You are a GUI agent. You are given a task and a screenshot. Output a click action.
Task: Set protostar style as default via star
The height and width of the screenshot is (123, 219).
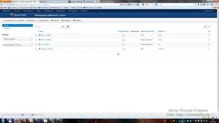[123, 49]
